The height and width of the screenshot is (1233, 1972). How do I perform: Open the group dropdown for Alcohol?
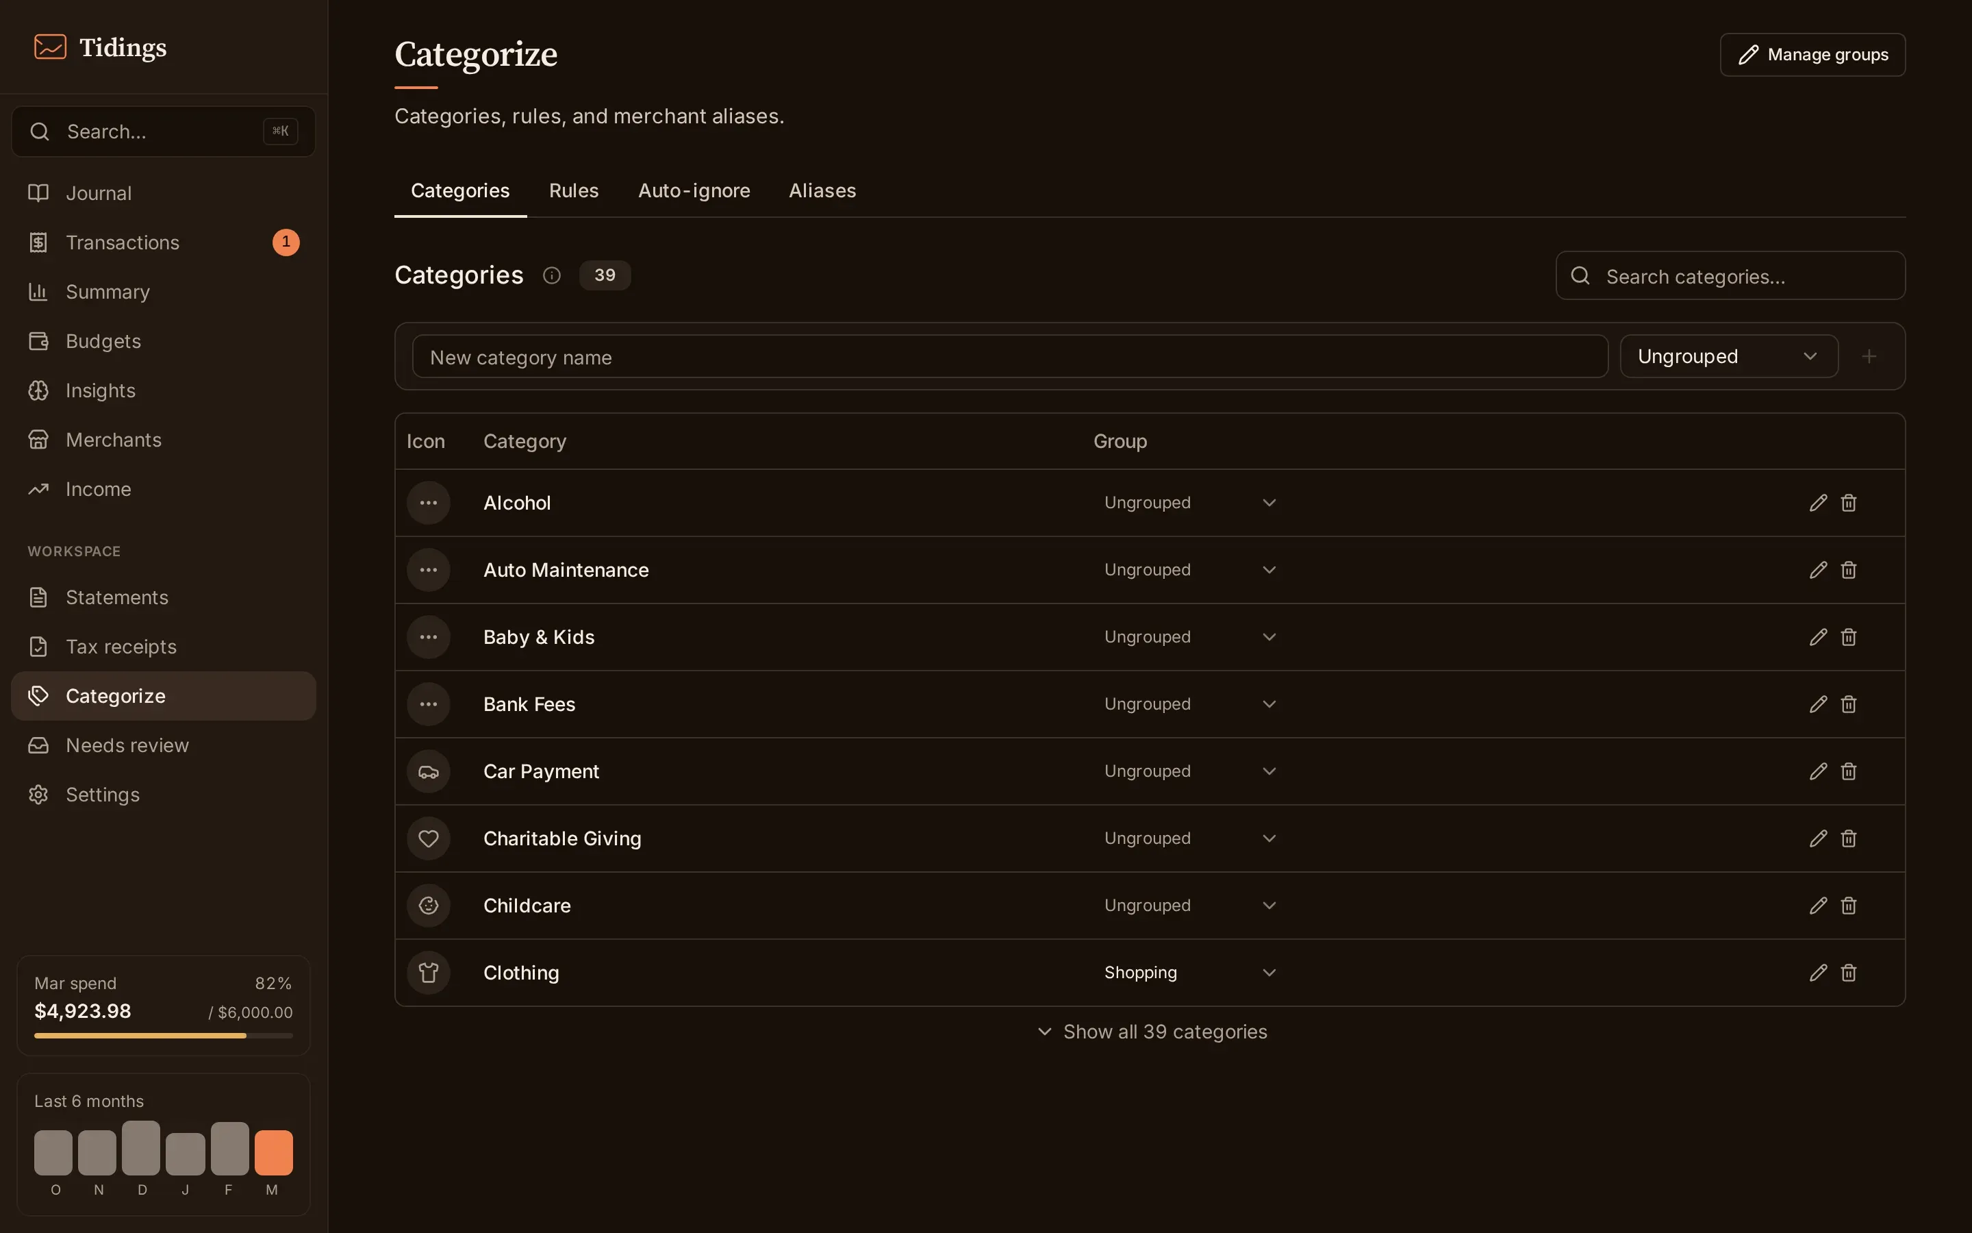tap(1191, 503)
